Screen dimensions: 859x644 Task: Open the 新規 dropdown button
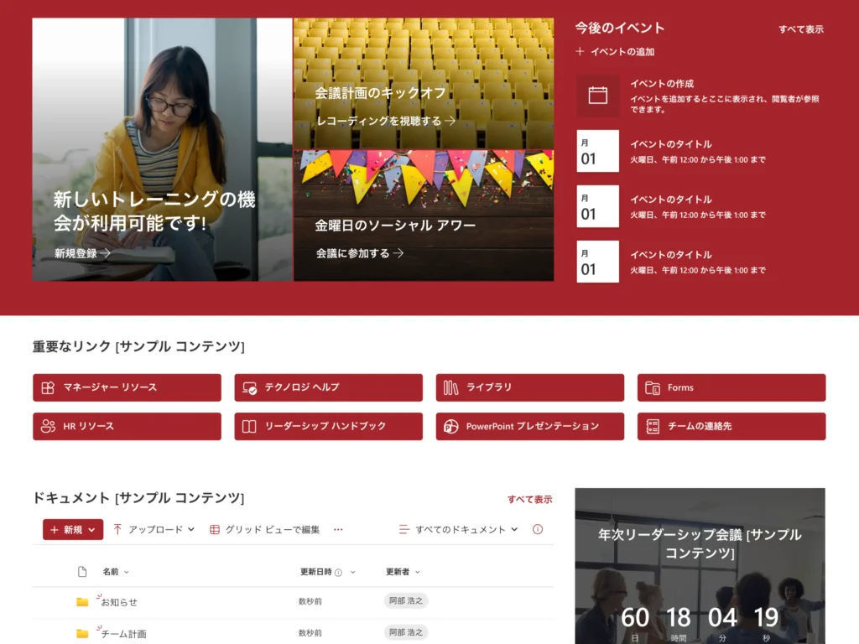coord(73,529)
